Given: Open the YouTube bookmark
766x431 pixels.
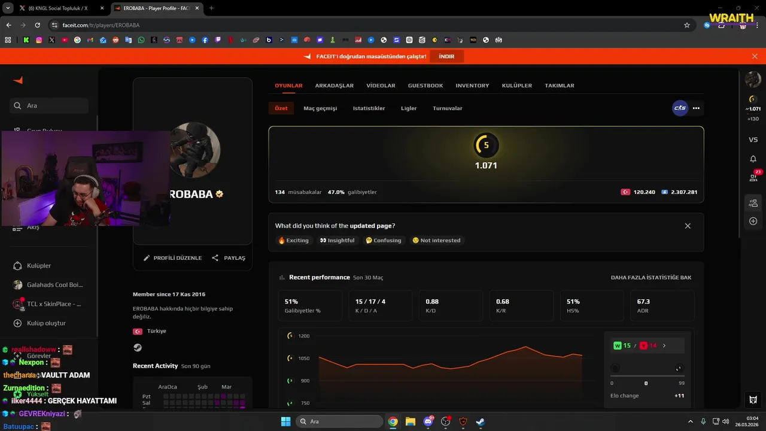Looking at the screenshot, I should pyautogui.click(x=65, y=40).
